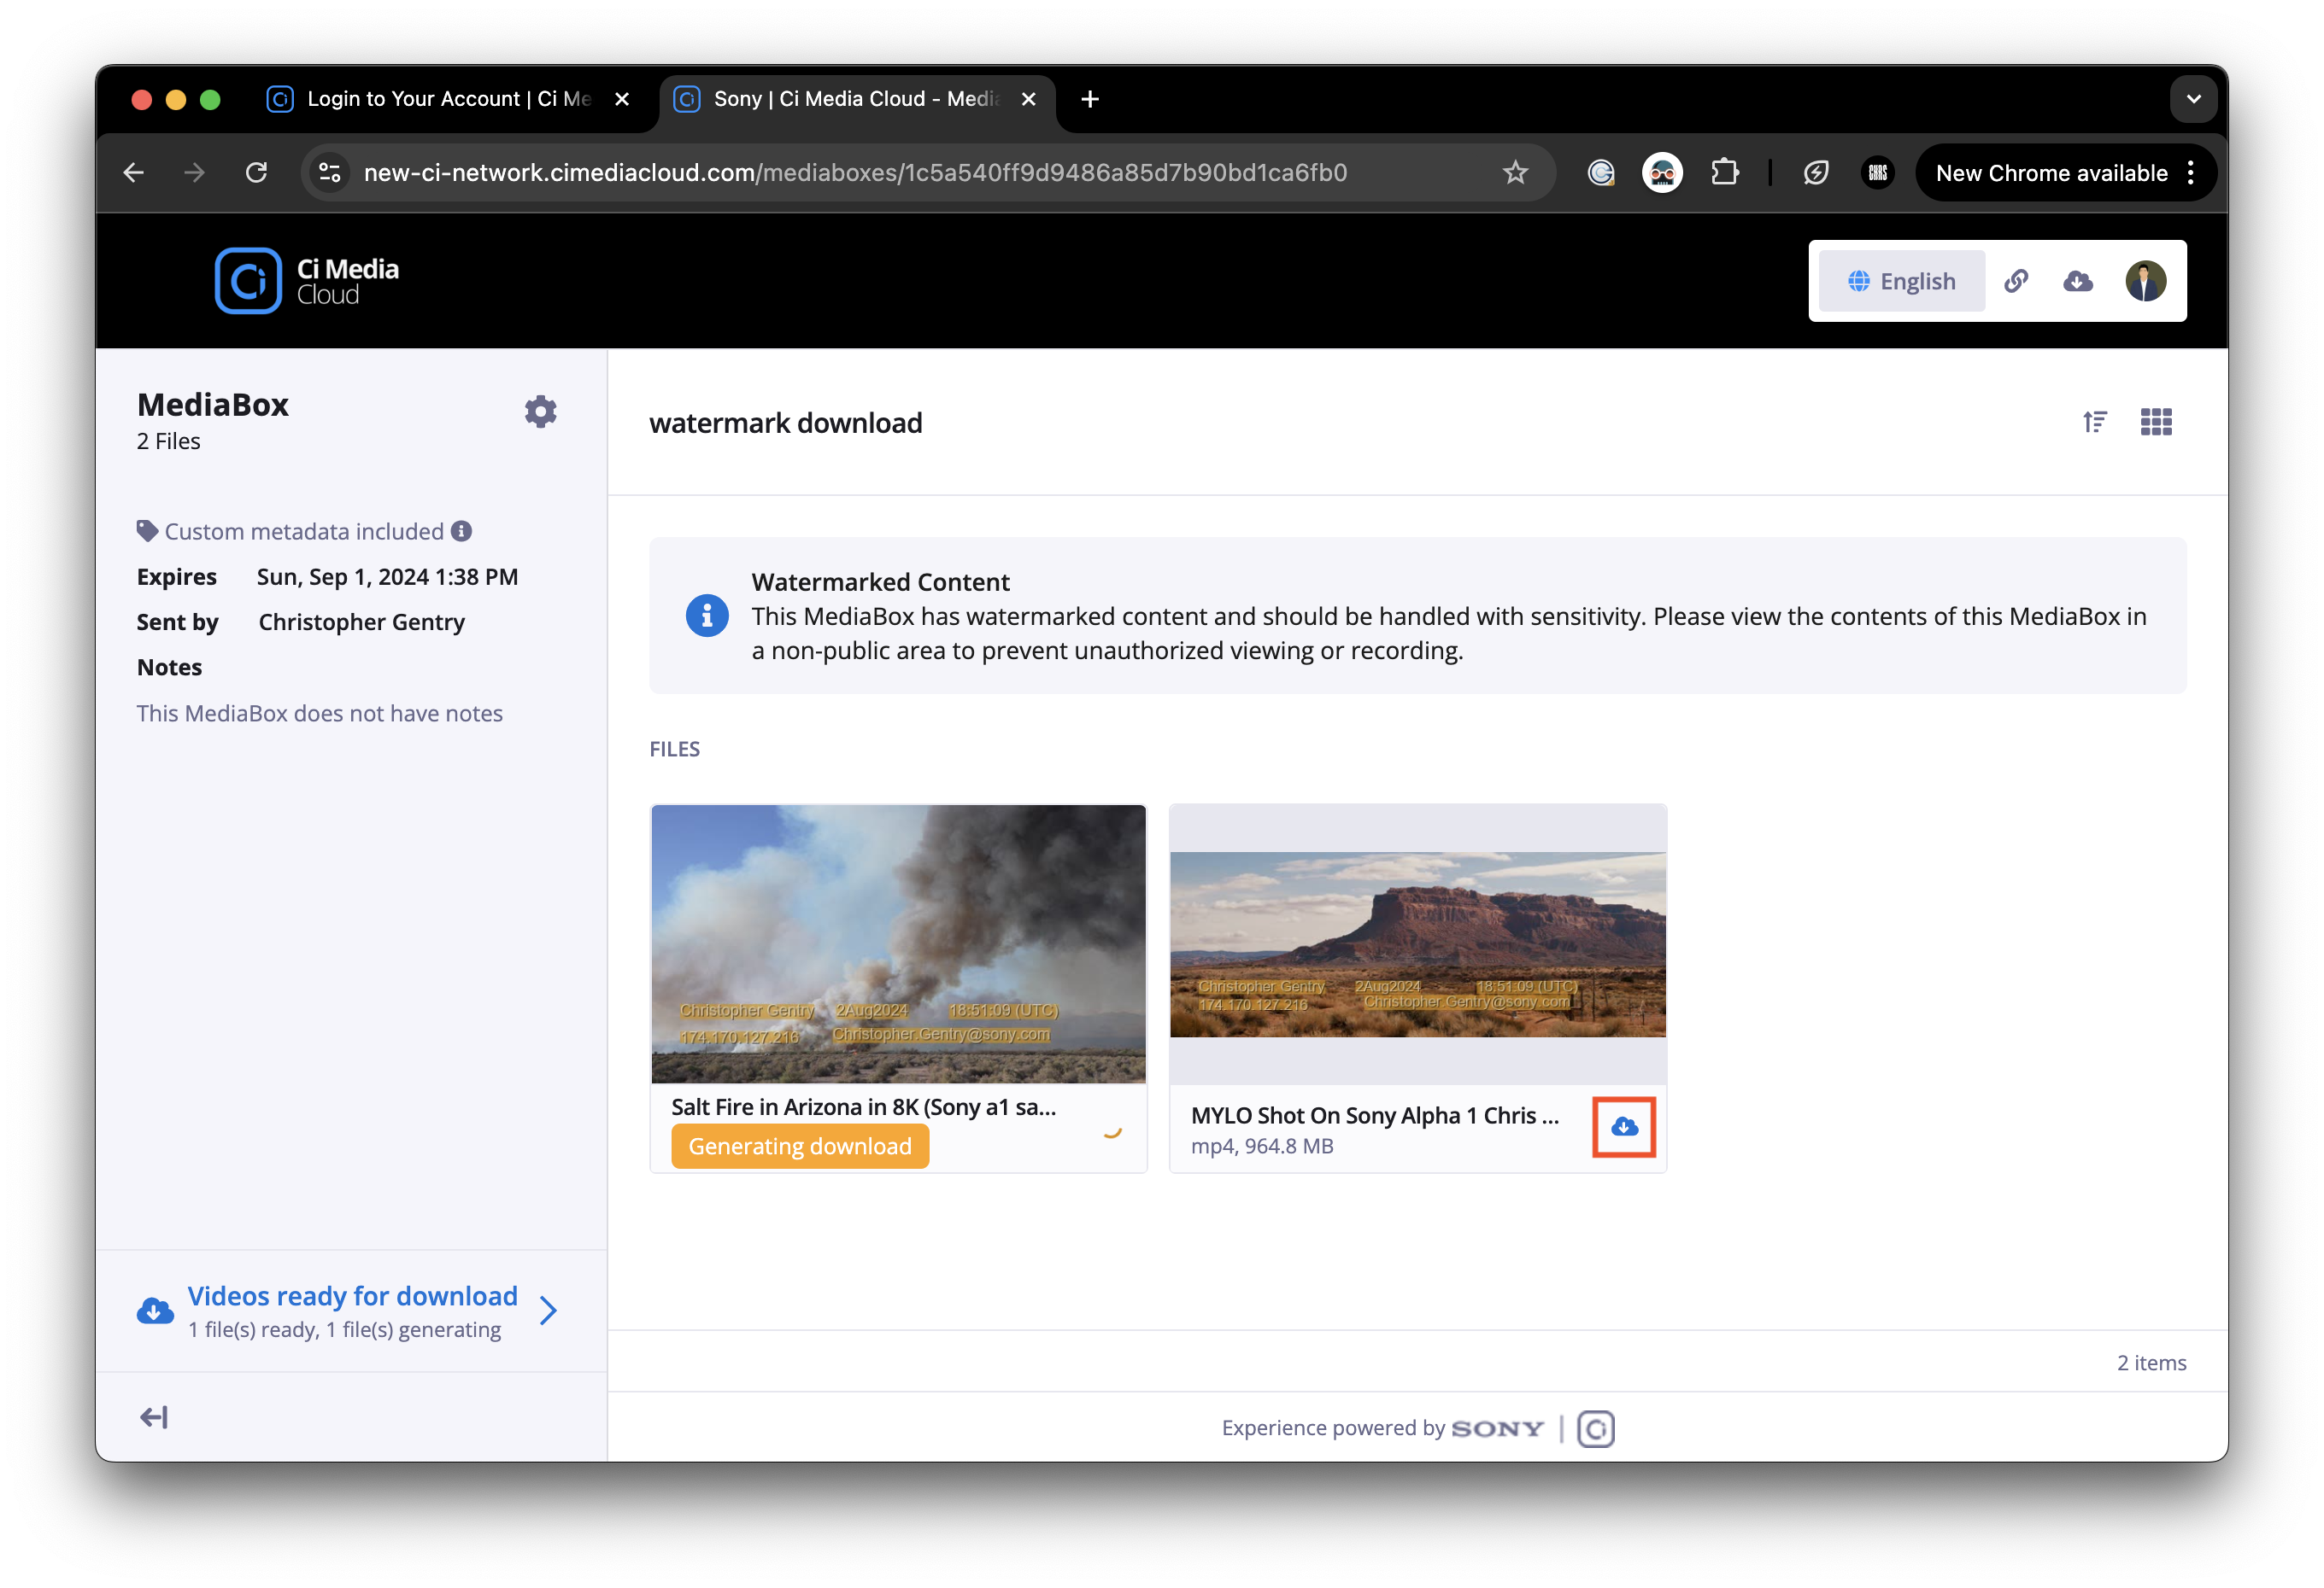This screenshot has height=1588, width=2324.
Task: Go back in browser history
Action: 134,173
